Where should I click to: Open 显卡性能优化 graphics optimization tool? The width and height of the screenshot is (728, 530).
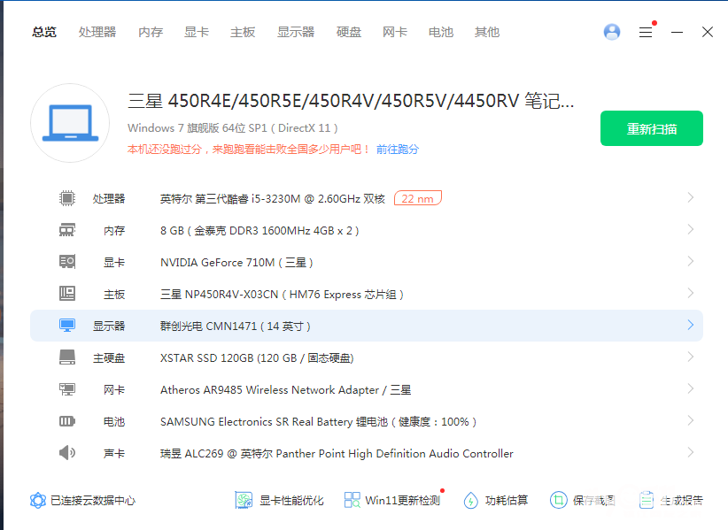click(x=280, y=500)
